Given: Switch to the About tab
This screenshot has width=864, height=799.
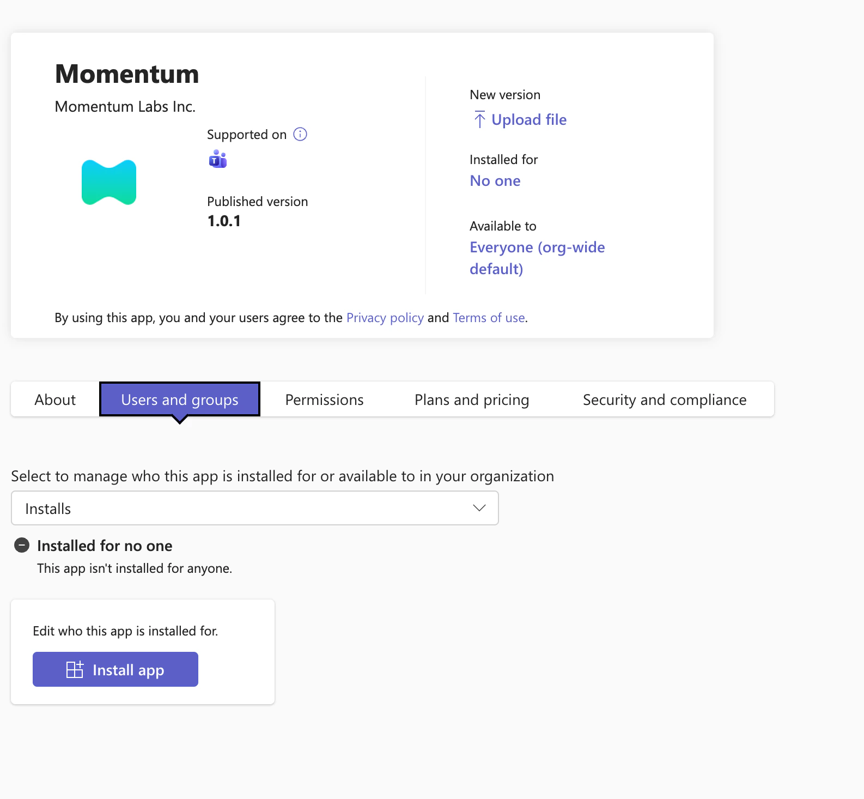Looking at the screenshot, I should (x=55, y=399).
